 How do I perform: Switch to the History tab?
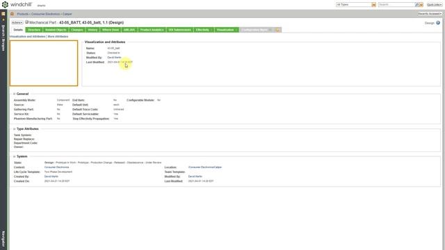point(92,30)
